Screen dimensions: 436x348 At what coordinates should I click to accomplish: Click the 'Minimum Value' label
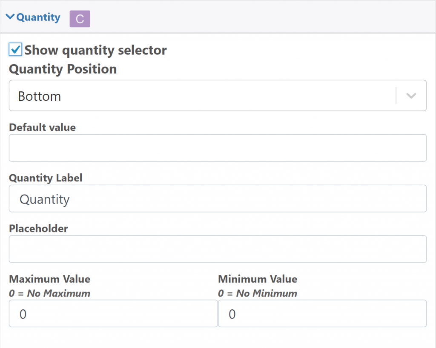(x=258, y=279)
